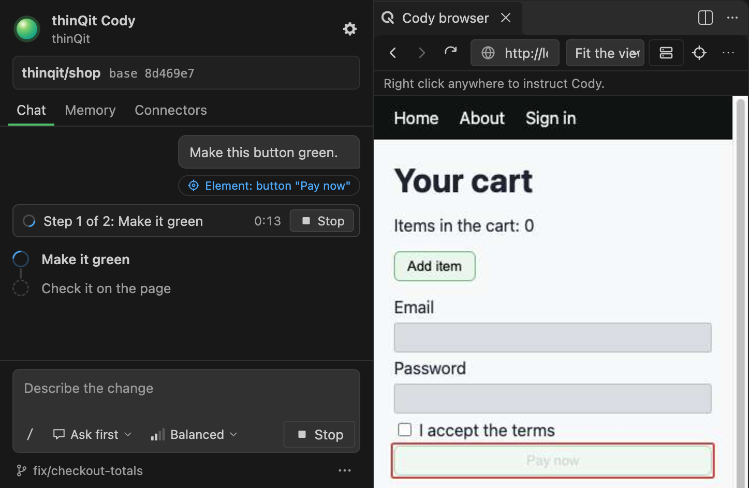Open the Home link in page nav

(416, 118)
